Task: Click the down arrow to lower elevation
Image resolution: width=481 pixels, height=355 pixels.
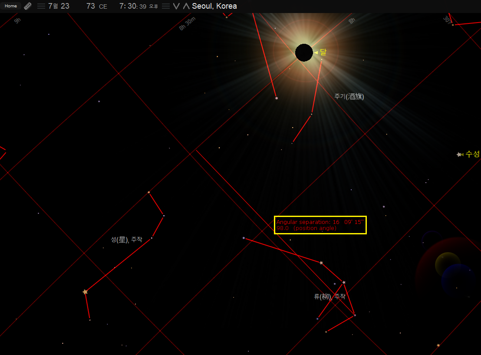Action: (176, 6)
